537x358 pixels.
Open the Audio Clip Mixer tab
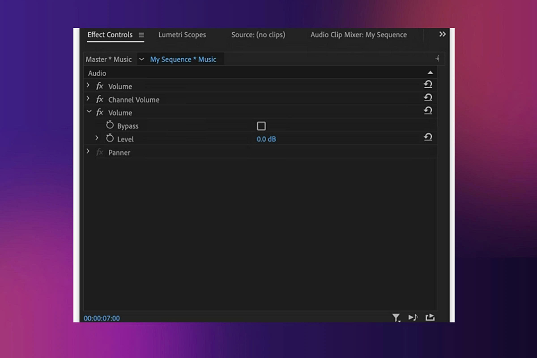click(358, 34)
